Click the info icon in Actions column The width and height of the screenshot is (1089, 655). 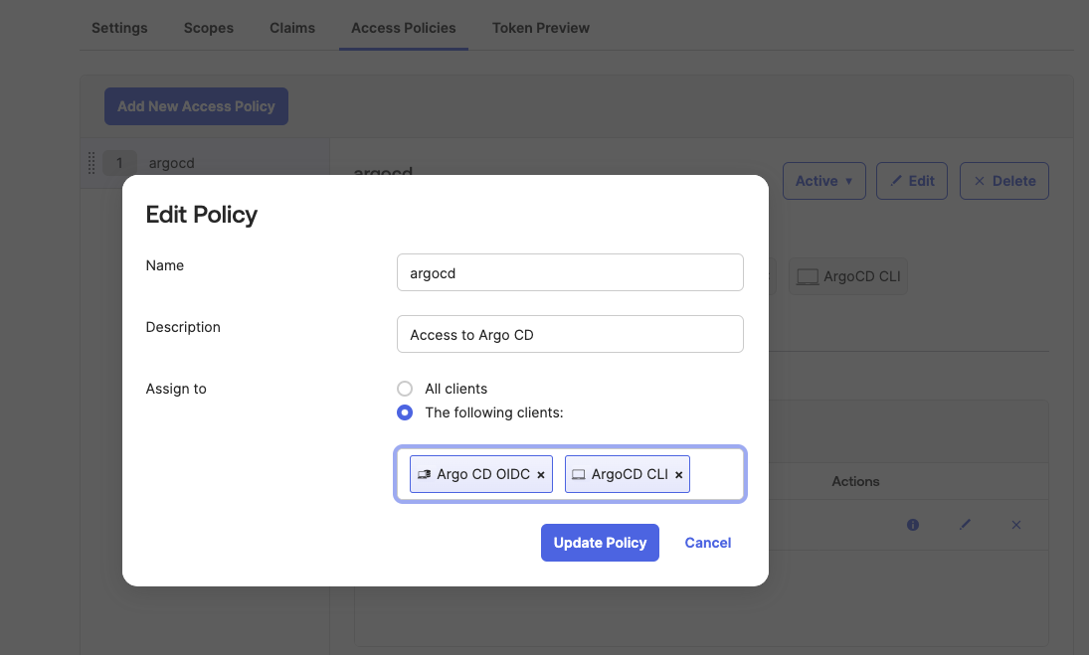tap(913, 525)
